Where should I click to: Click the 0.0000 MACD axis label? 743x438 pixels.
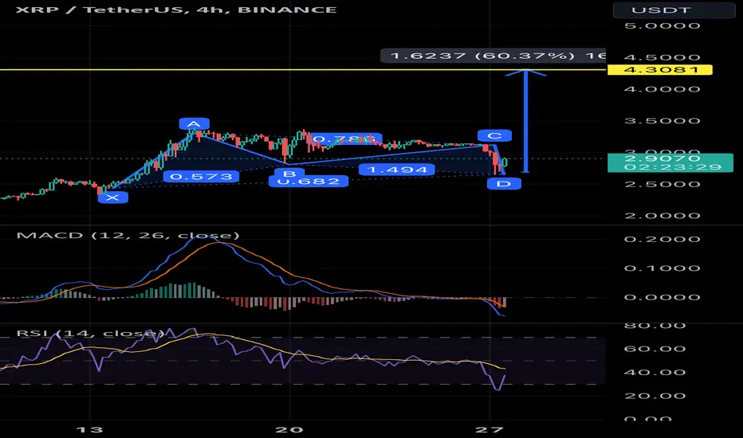[662, 297]
